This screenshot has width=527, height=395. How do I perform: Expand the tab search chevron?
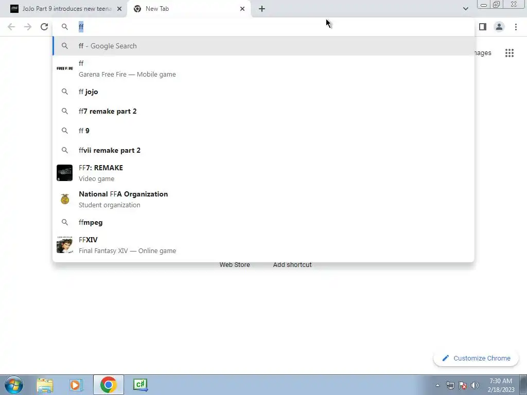(465, 9)
